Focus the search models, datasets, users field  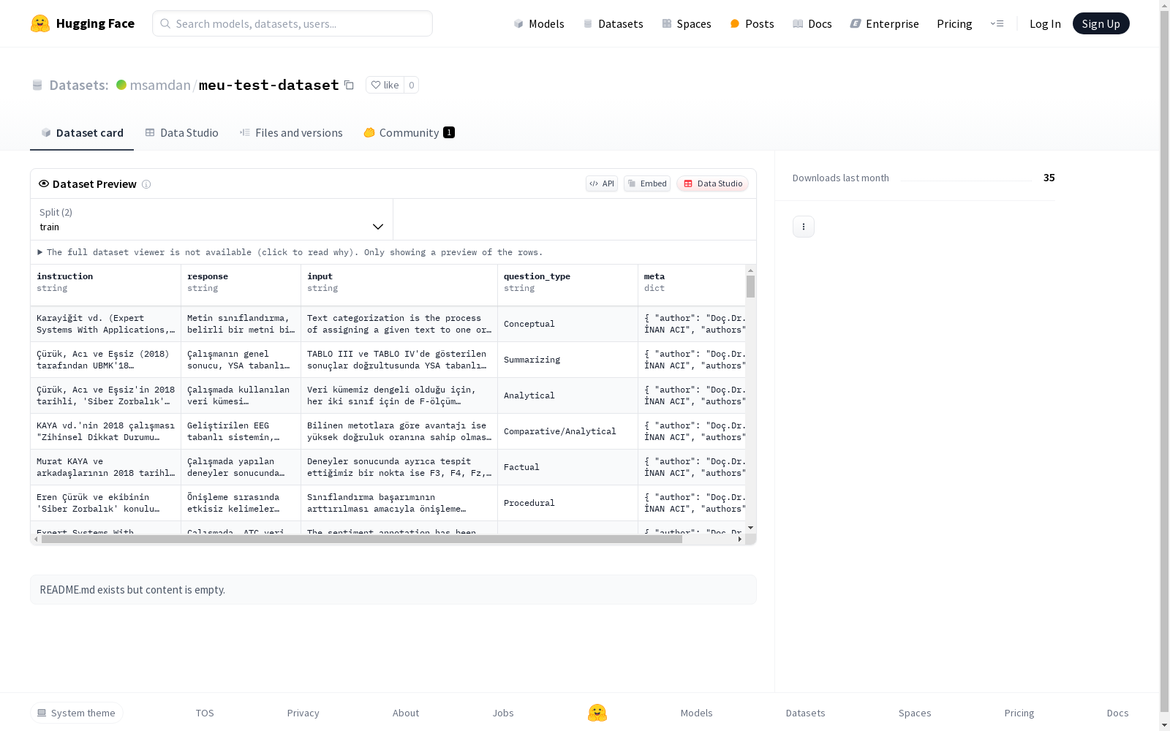coord(292,23)
